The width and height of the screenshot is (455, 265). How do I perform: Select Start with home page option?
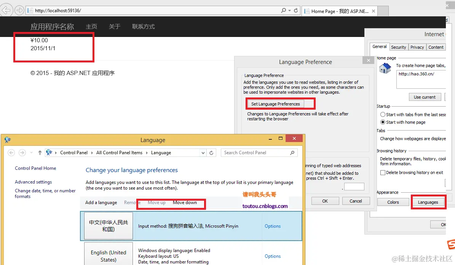point(382,122)
